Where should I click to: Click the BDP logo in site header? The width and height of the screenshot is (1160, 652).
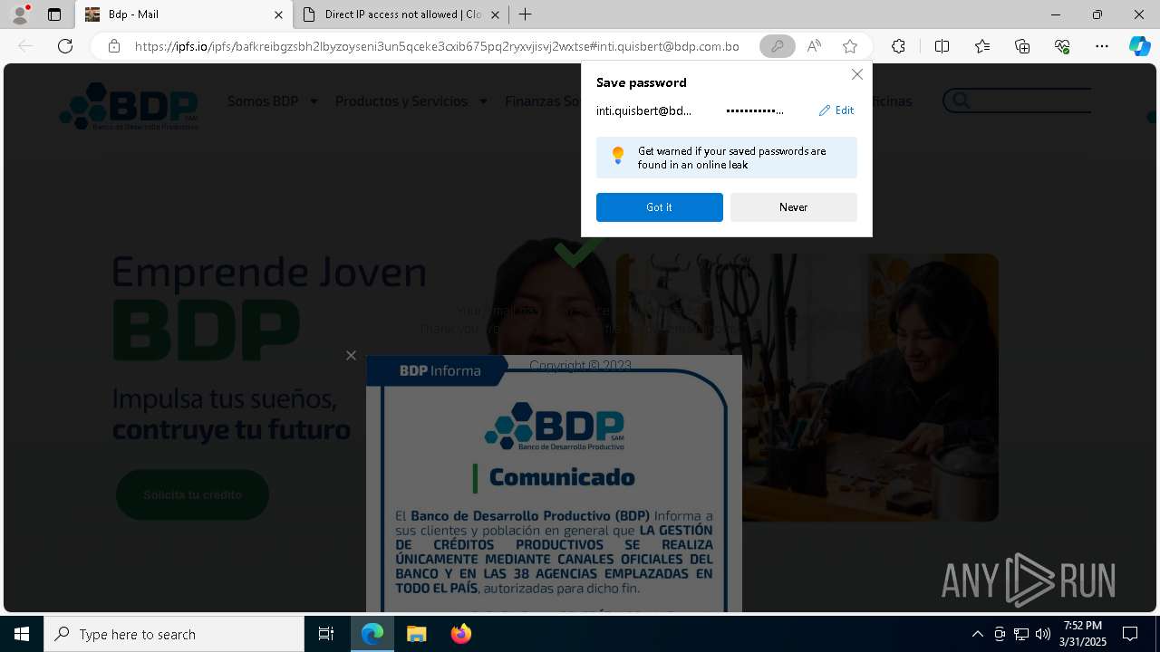click(x=129, y=106)
